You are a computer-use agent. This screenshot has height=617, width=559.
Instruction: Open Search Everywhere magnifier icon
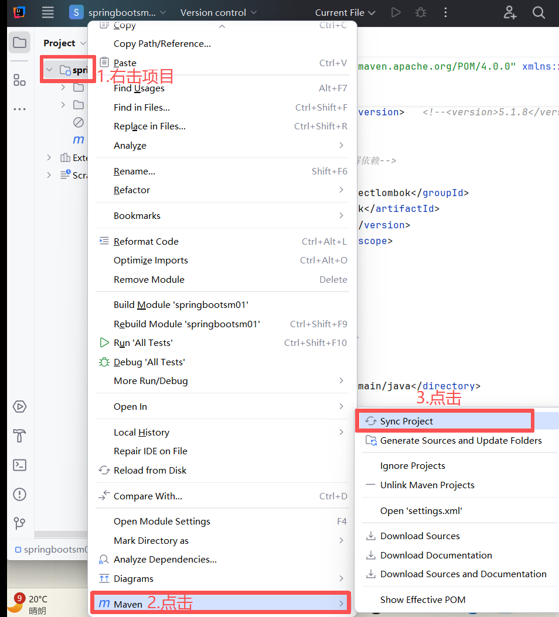coord(538,13)
